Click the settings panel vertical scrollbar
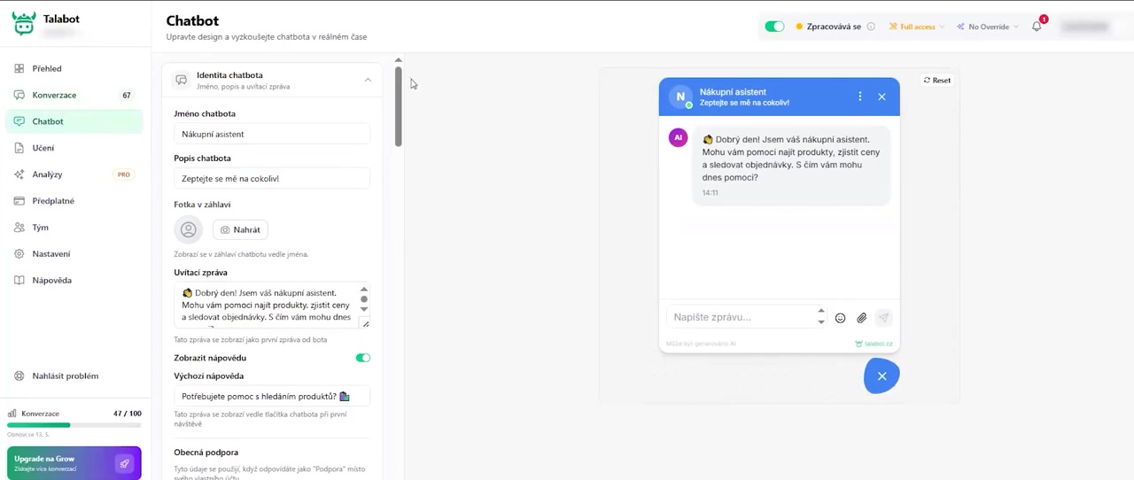 (x=399, y=106)
